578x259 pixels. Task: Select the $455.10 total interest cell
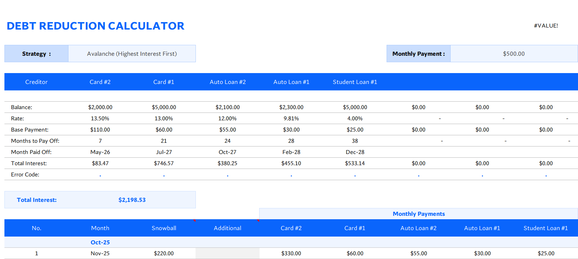pos(291,163)
